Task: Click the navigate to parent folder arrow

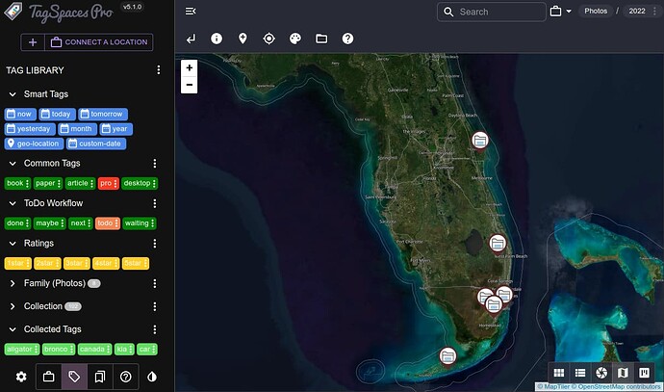Action: point(191,39)
